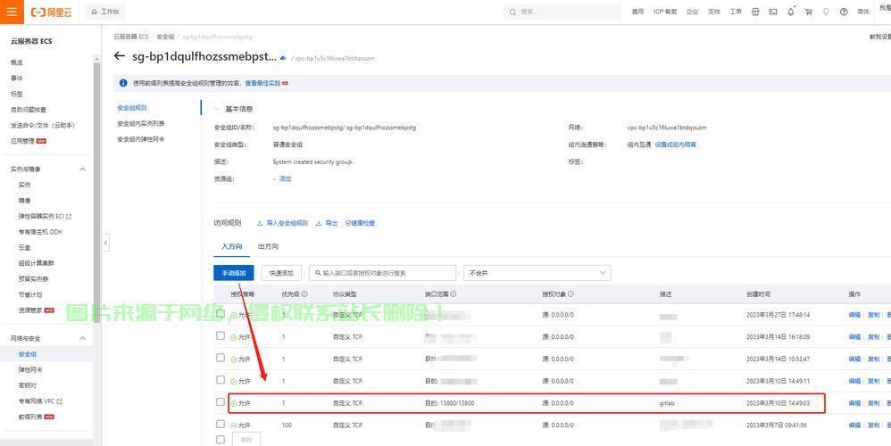Viewport: 891px width, 446px height.
Task: Select checkbox for rule created 2023年3月27日
Action: 221,314
